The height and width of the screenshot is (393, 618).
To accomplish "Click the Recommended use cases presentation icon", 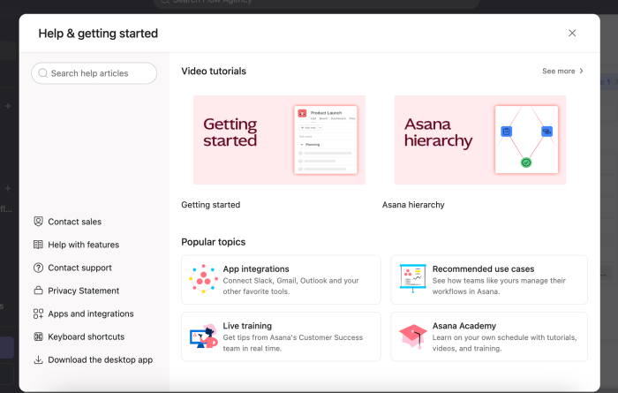I will tap(412, 278).
